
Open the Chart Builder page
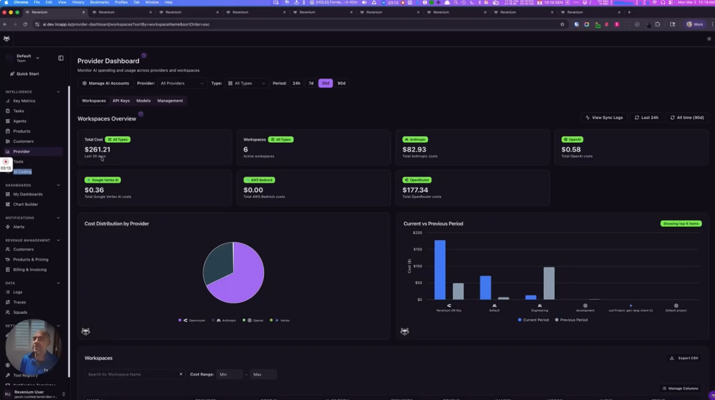pyautogui.click(x=25, y=204)
